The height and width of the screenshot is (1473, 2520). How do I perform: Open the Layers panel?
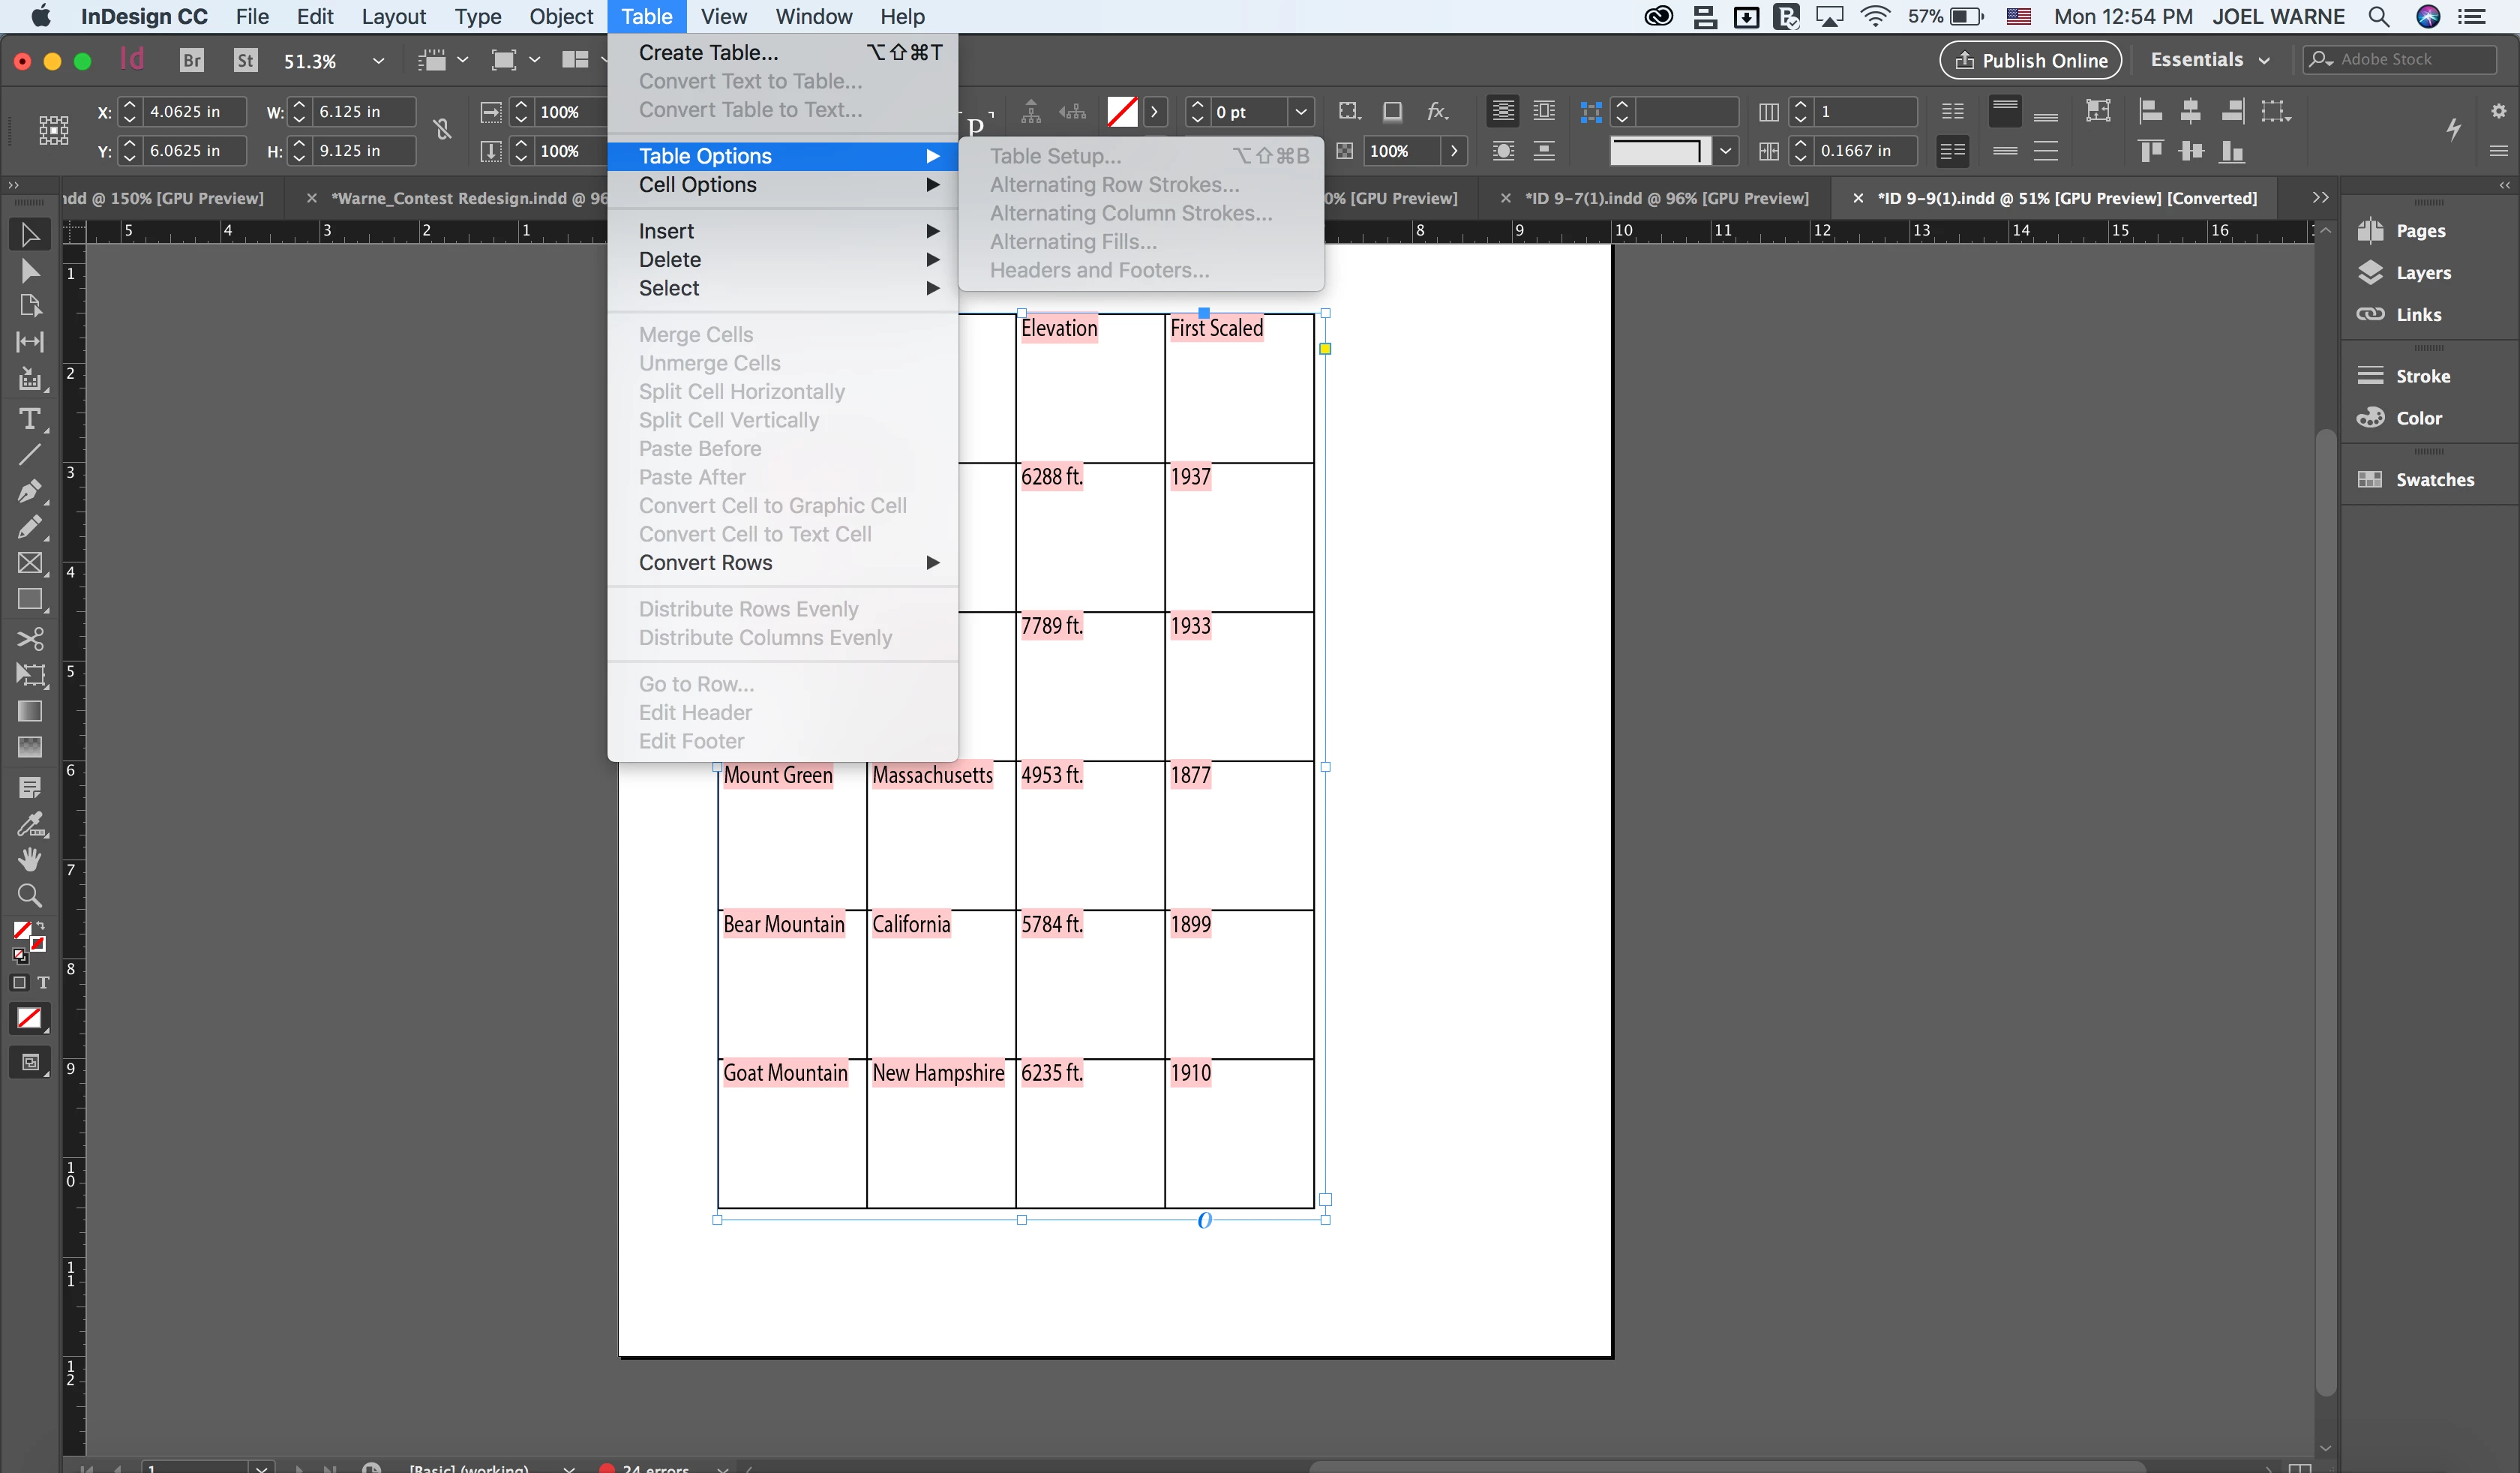click(x=2422, y=273)
